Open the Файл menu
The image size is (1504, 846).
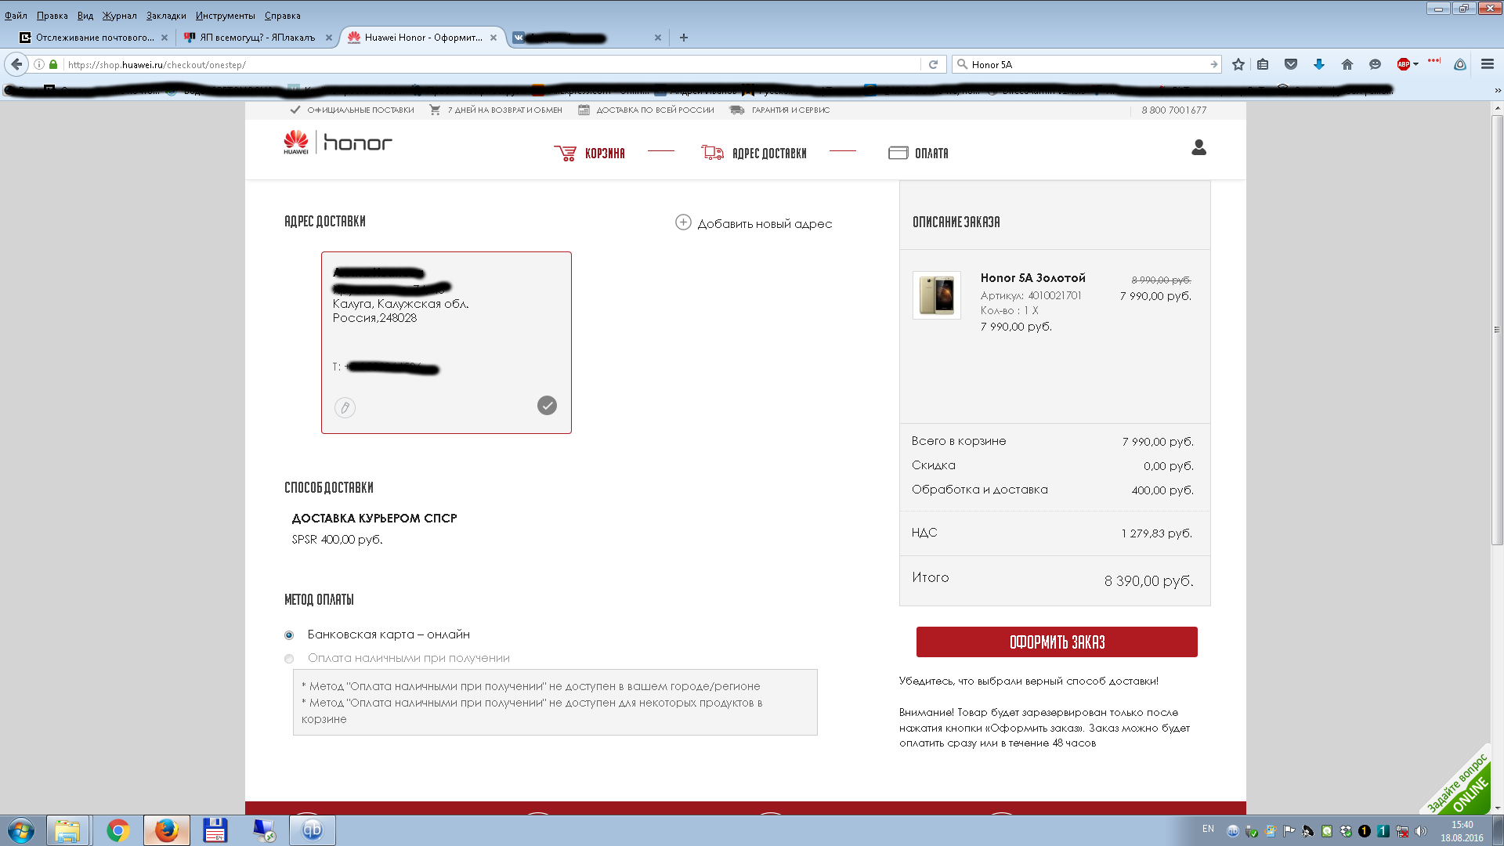coord(16,16)
